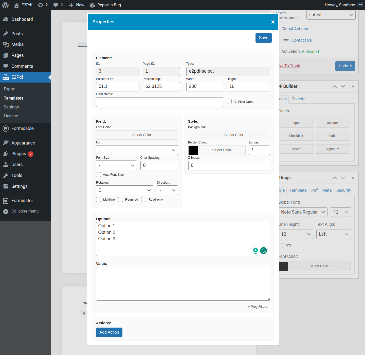Switch to the Objects tab
365x355 pixels.
(x=298, y=99)
